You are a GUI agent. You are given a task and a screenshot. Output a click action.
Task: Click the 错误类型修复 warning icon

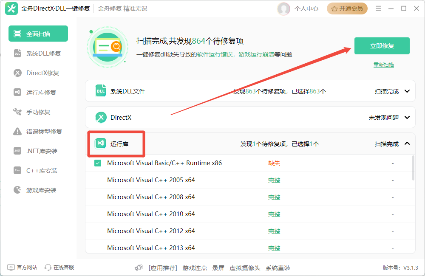point(17,131)
